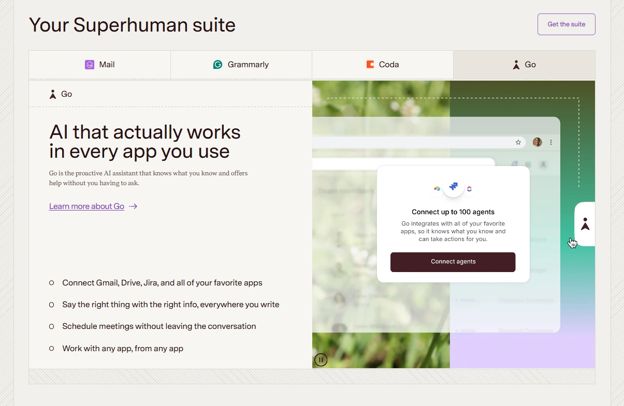This screenshot has width=624, height=406.
Task: Click the bookmark star in browser mockup
Action: (x=518, y=142)
